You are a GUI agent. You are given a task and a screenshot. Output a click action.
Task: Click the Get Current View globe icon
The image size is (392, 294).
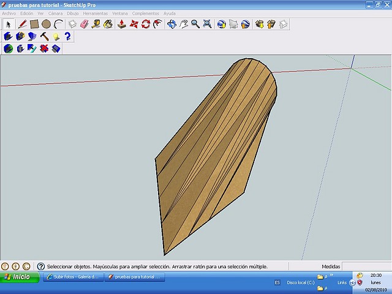click(222, 24)
